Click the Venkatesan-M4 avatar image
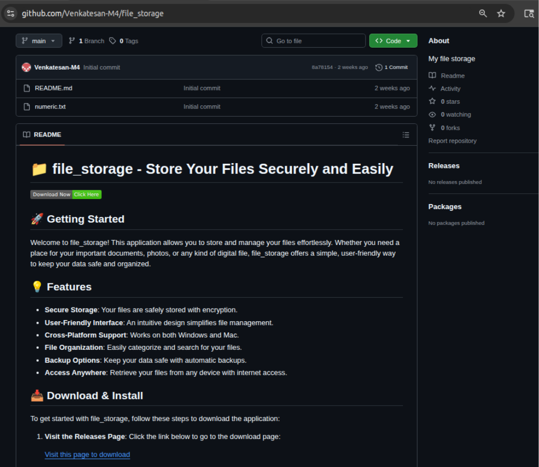 click(26, 68)
